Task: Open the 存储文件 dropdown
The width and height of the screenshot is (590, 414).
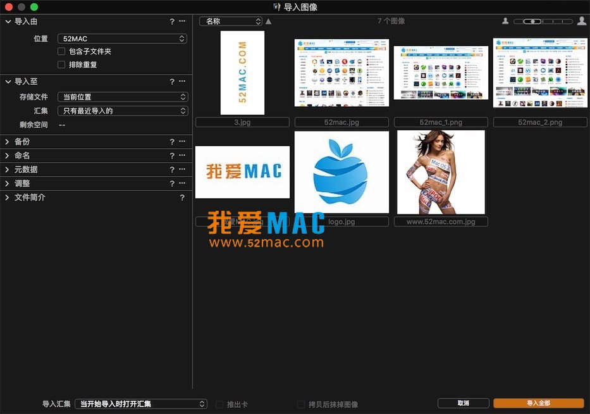Action: coord(123,97)
